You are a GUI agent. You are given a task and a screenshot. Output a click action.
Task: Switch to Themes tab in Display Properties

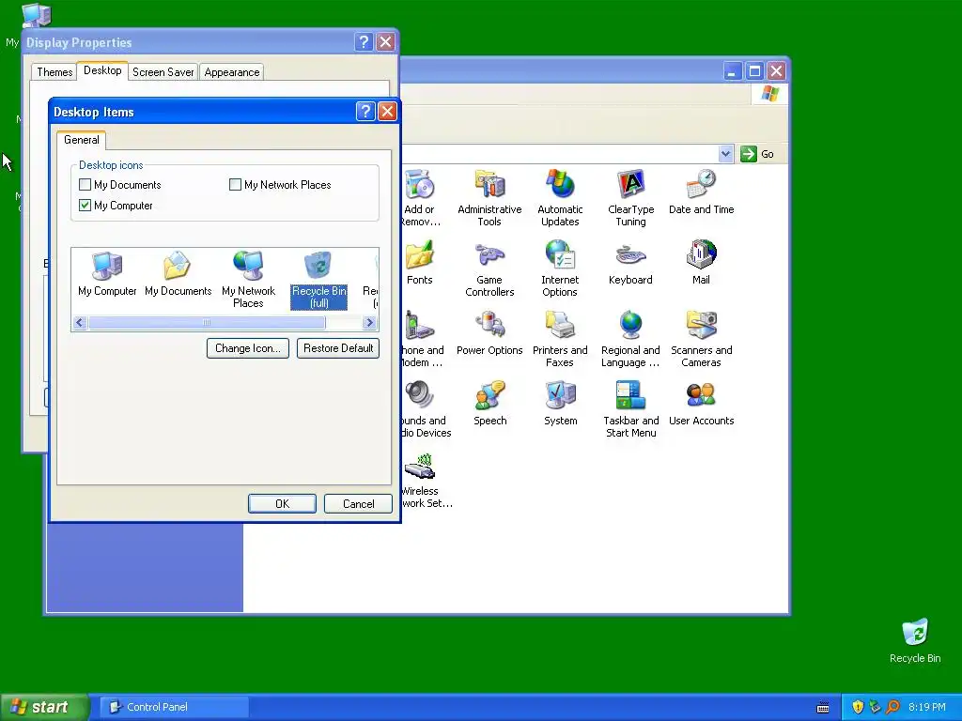54,71
